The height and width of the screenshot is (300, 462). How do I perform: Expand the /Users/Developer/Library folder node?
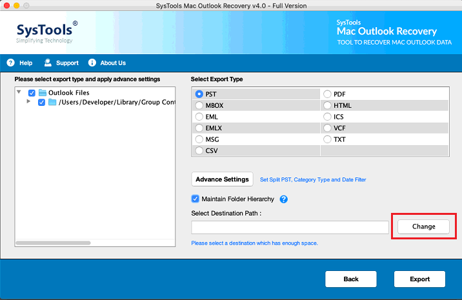coord(28,102)
